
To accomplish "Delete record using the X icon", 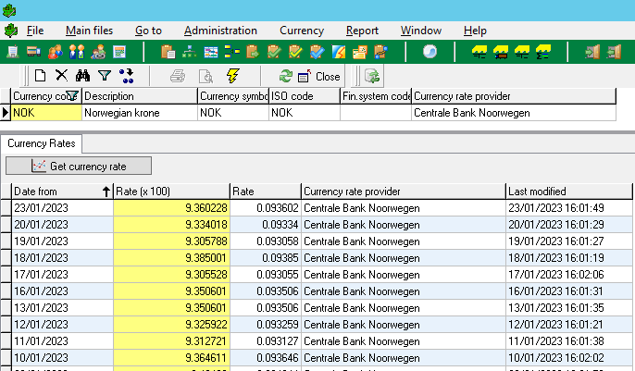I will coord(61,75).
